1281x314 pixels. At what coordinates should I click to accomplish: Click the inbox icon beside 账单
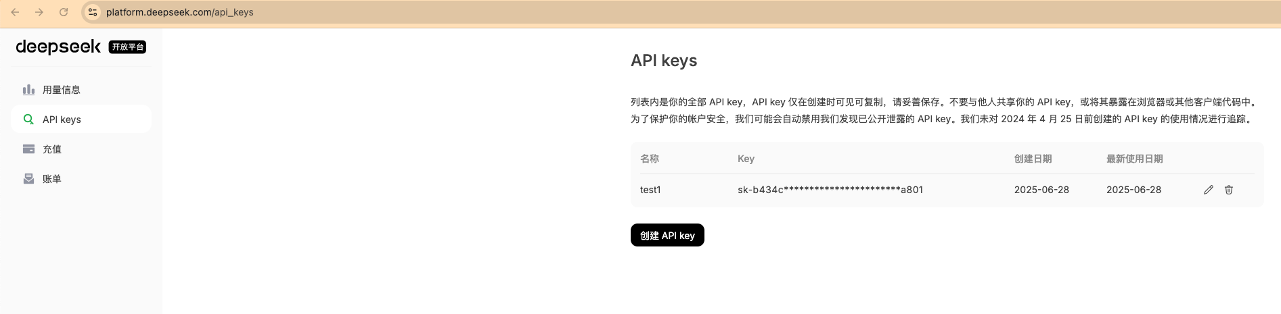[x=28, y=179]
